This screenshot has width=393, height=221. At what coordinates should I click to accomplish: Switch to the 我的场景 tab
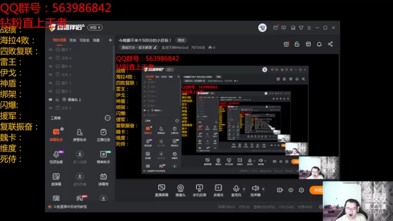pos(59,40)
